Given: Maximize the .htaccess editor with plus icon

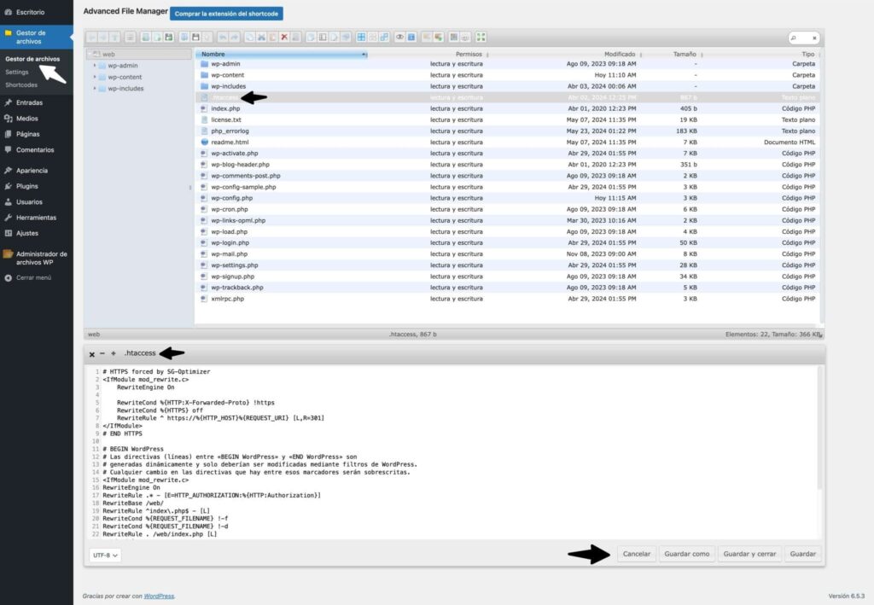Looking at the screenshot, I should (x=114, y=354).
